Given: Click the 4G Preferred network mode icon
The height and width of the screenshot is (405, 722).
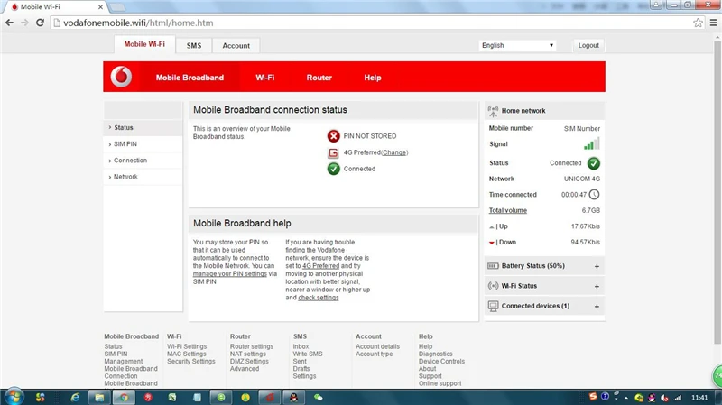Looking at the screenshot, I should (x=333, y=152).
